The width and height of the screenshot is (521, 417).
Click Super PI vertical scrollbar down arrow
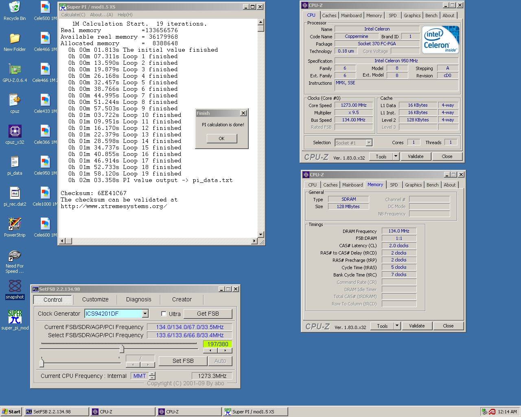261,235
